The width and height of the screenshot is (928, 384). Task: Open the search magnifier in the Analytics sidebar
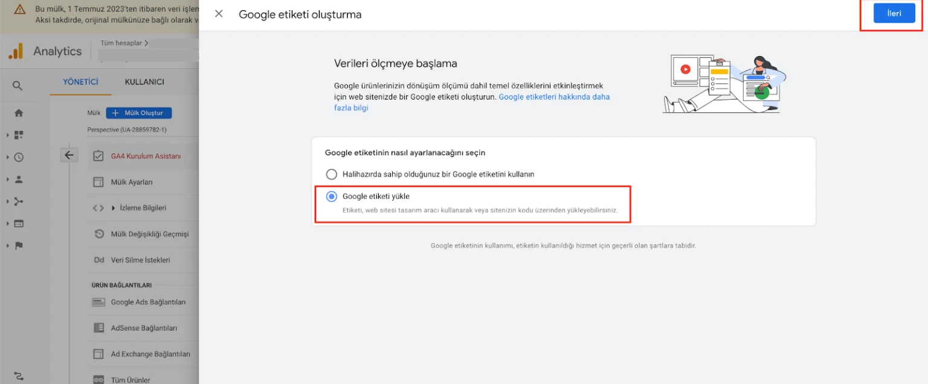[x=19, y=85]
